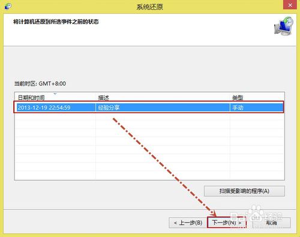The image size is (300, 237).
Task: Click the 当前时区: GMT+8:00 label
Action: [x=40, y=84]
